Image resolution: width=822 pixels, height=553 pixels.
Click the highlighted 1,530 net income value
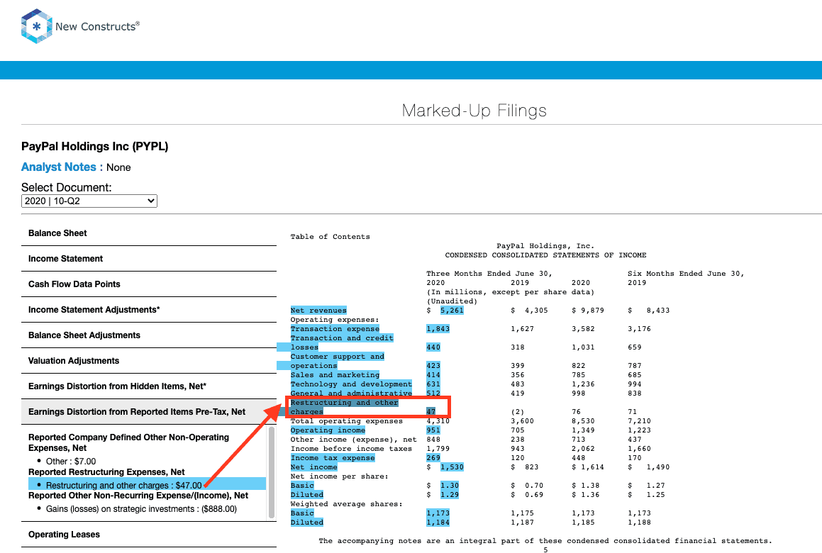pyautogui.click(x=451, y=467)
